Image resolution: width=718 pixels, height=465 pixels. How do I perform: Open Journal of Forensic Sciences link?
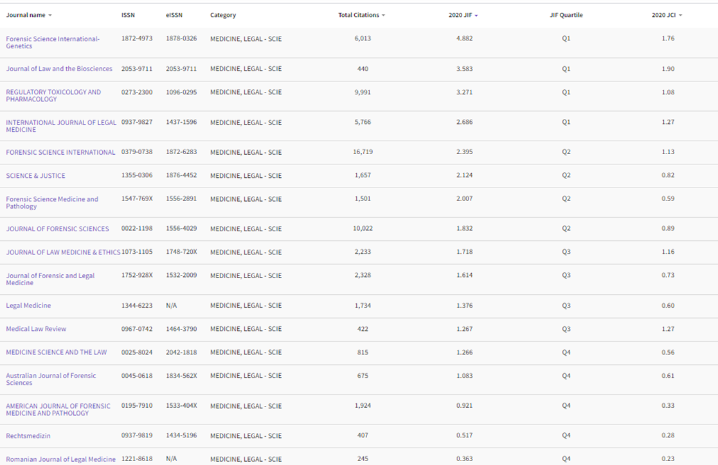[x=58, y=229]
